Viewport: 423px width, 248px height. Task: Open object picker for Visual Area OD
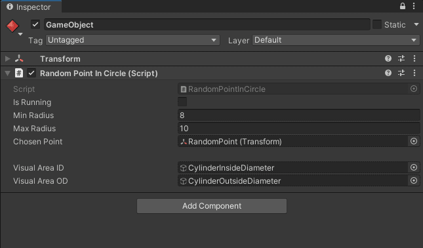pyautogui.click(x=414, y=180)
